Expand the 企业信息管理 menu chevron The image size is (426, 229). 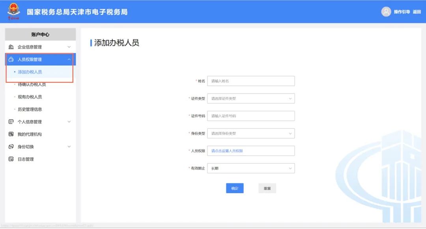pyautogui.click(x=69, y=47)
